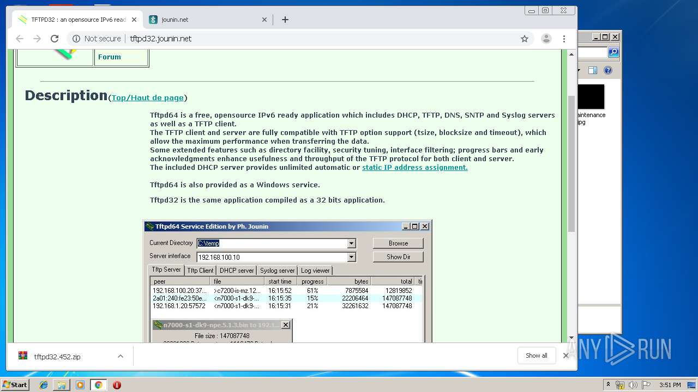Launch Internet Explorer from taskbar
This screenshot has width=698, height=392.
[x=44, y=385]
